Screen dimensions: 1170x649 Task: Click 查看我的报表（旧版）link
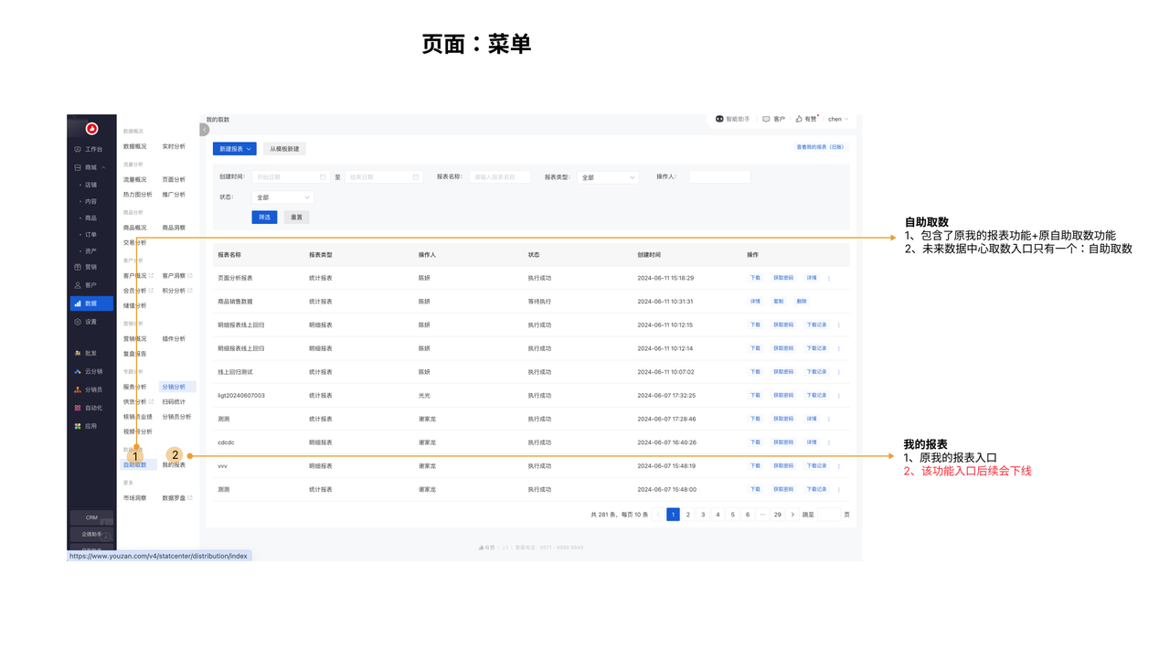click(x=819, y=147)
